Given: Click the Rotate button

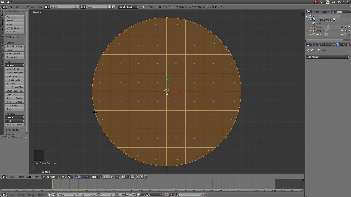Looking at the screenshot, I should (x=15, y=21).
